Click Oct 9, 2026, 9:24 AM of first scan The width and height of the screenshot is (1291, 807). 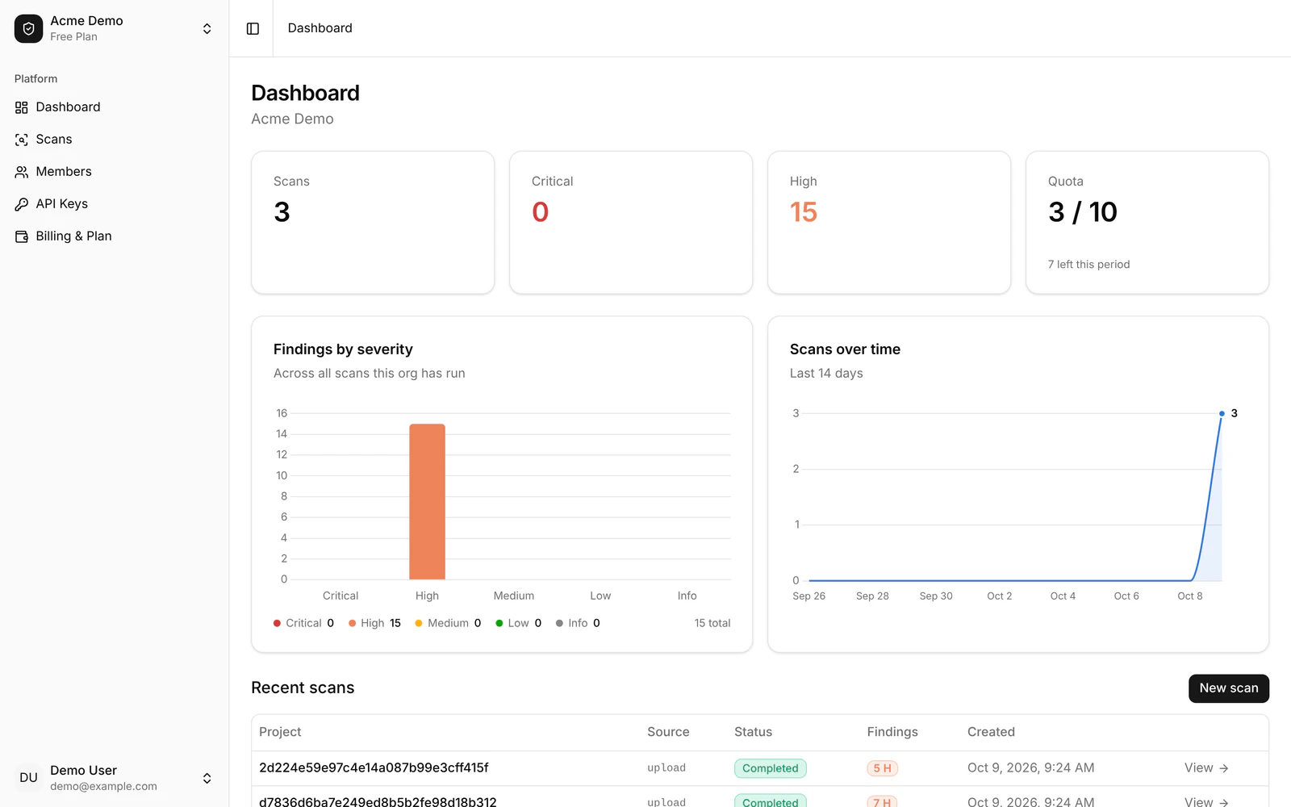[1030, 768]
